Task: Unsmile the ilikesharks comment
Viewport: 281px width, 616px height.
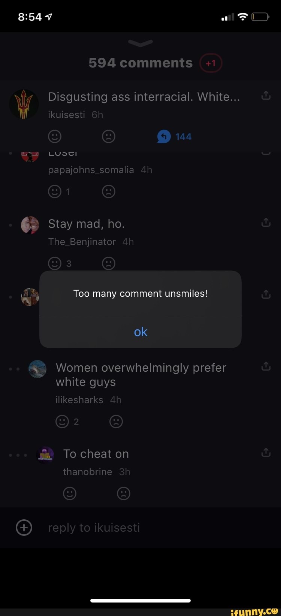Action: (x=116, y=422)
